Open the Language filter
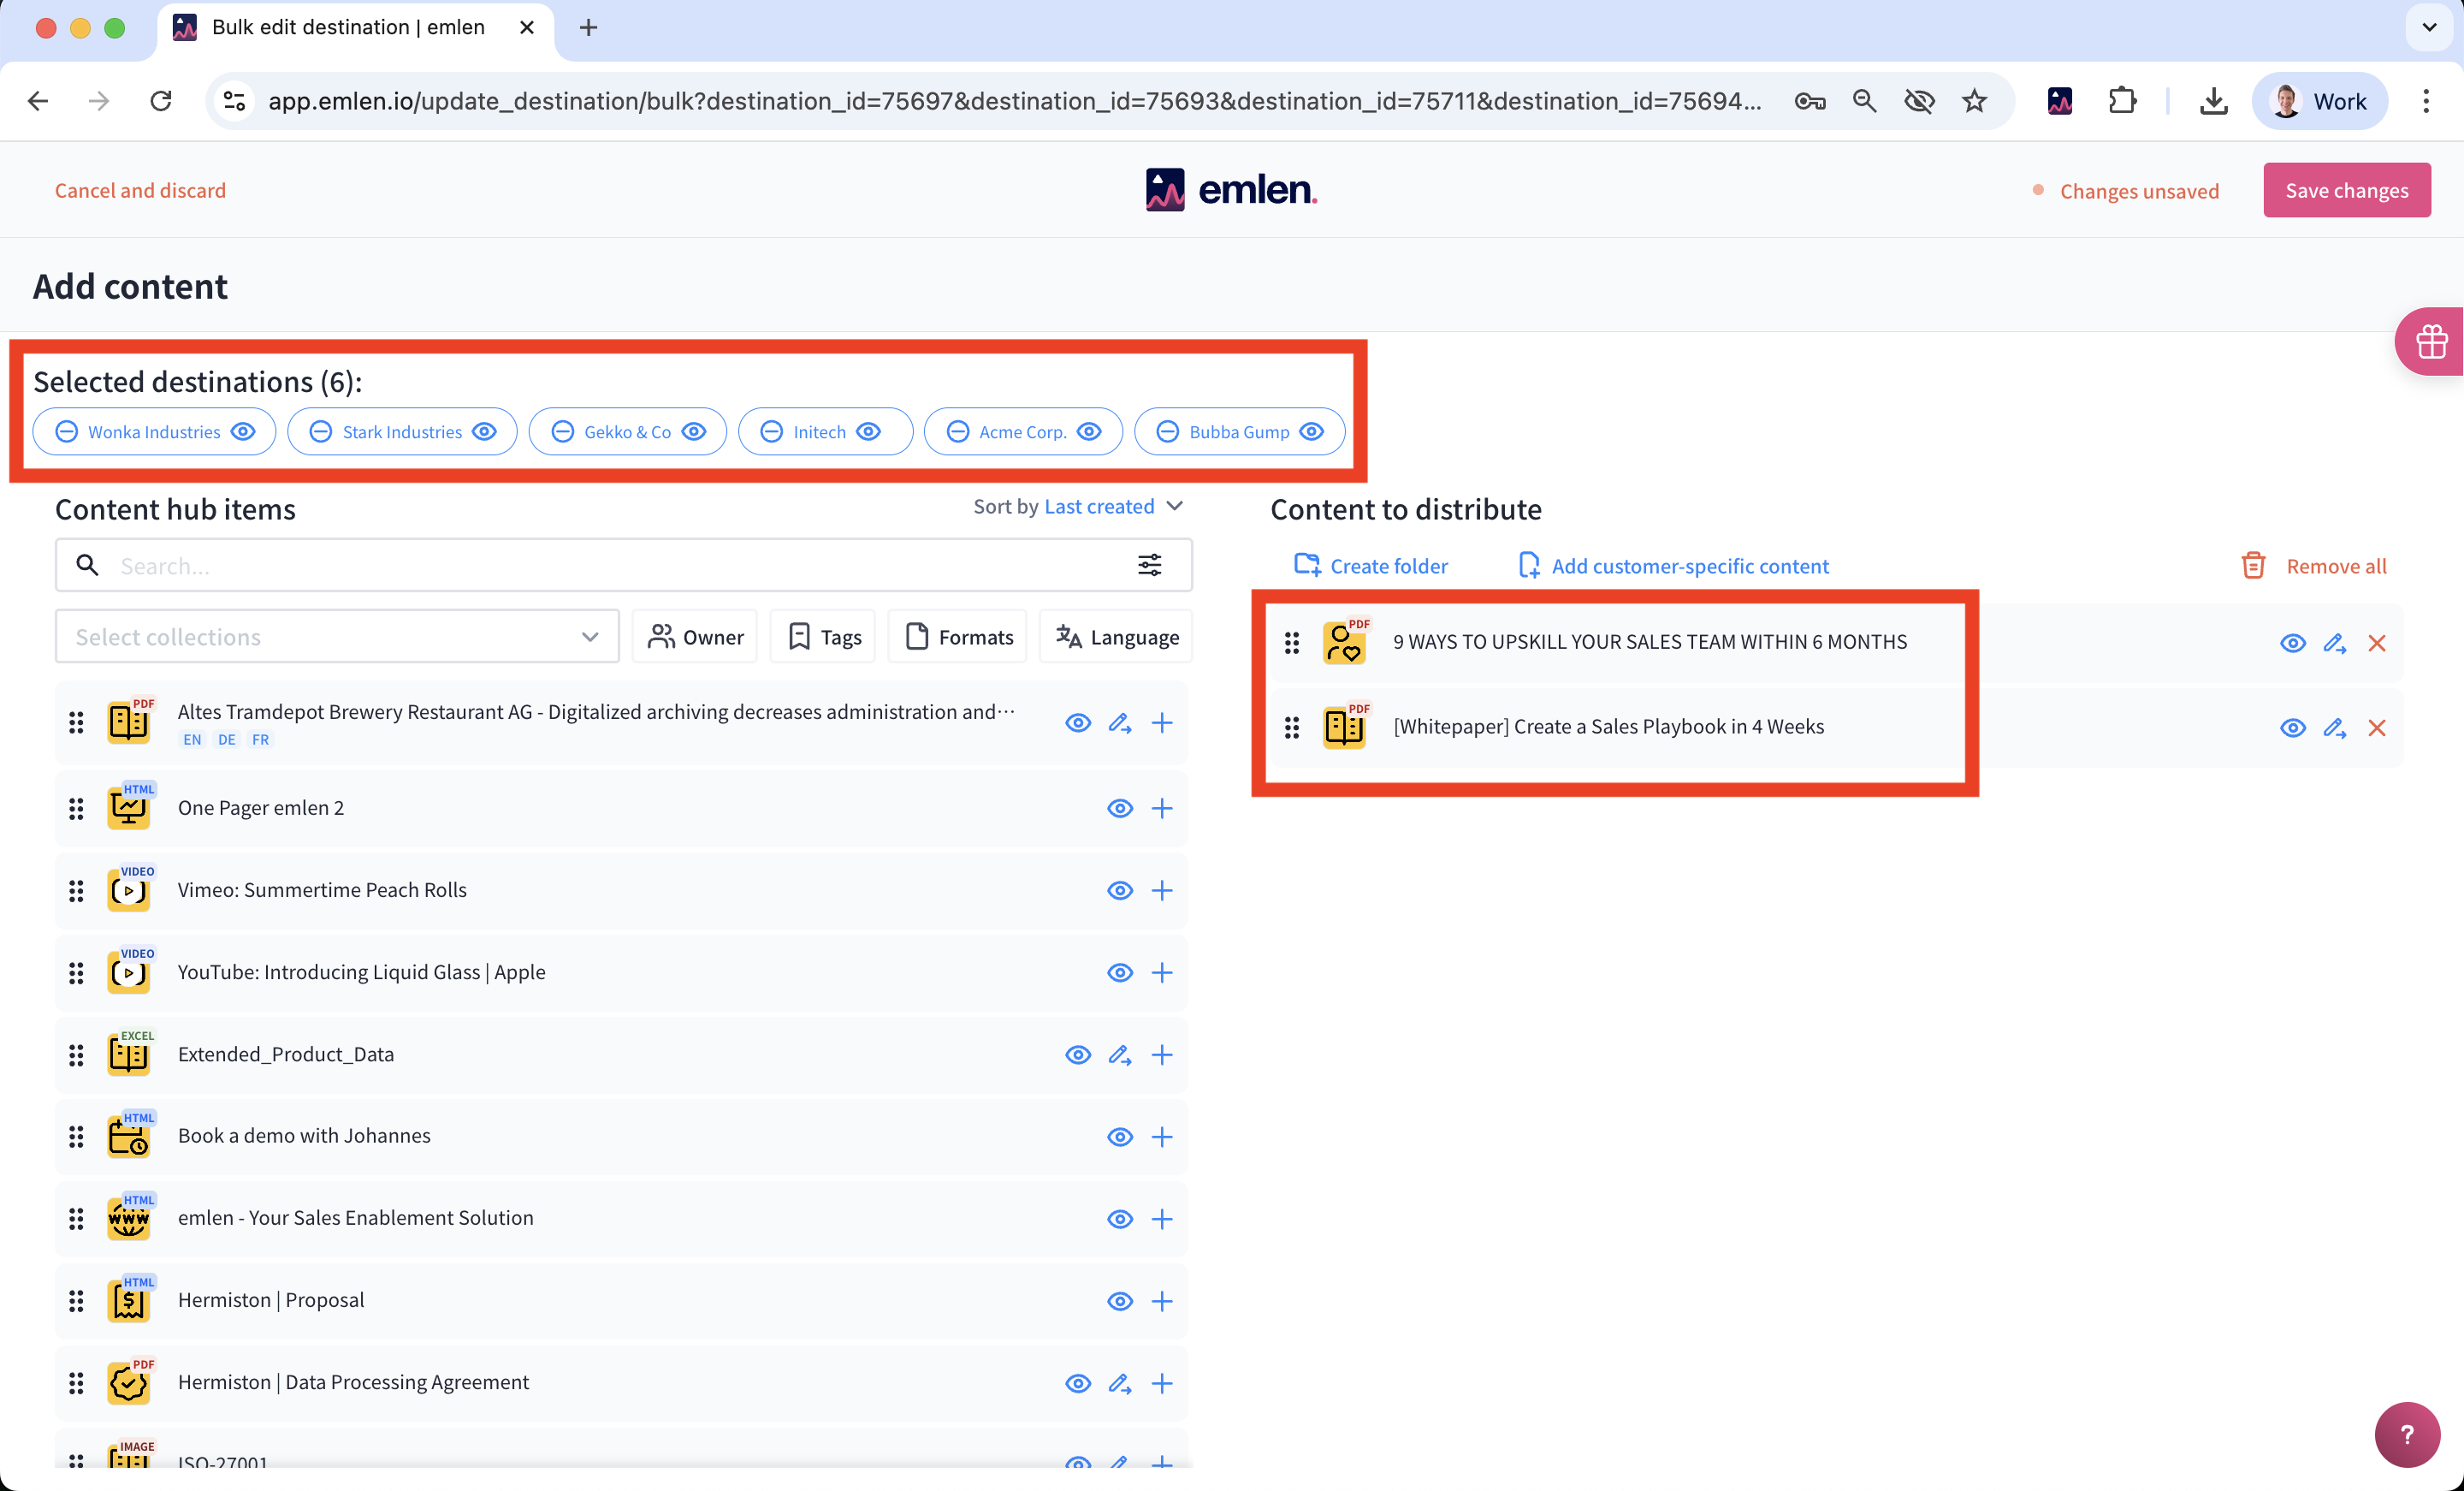2464x1491 pixels. pos(1116,637)
